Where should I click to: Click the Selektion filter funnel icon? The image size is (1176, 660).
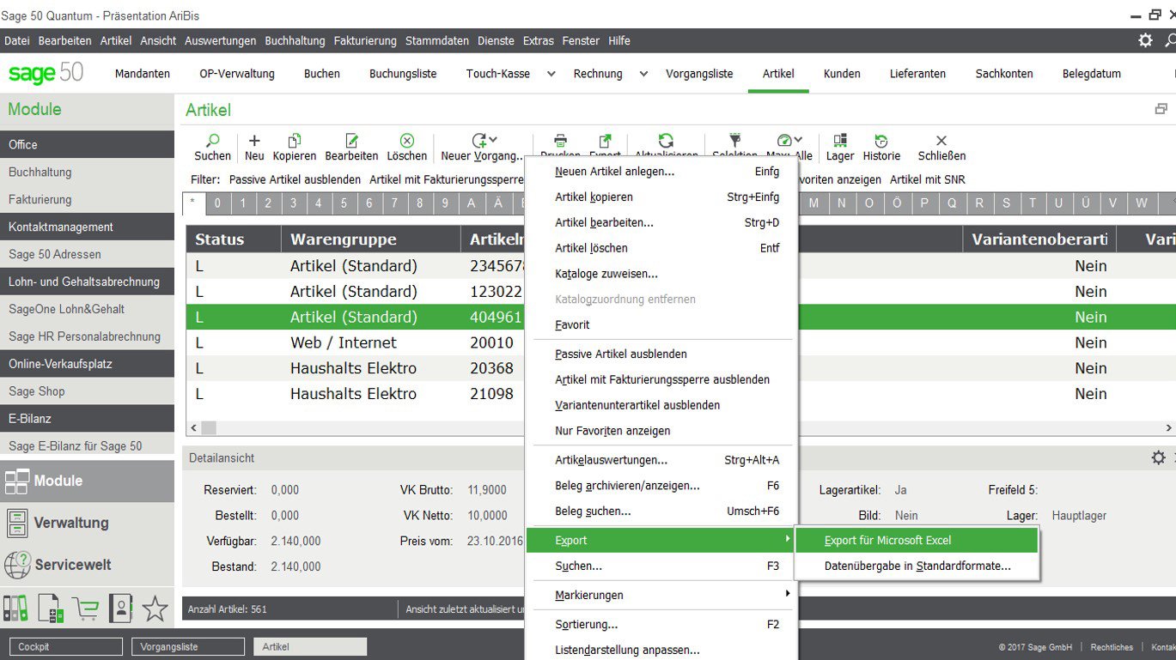coord(734,140)
